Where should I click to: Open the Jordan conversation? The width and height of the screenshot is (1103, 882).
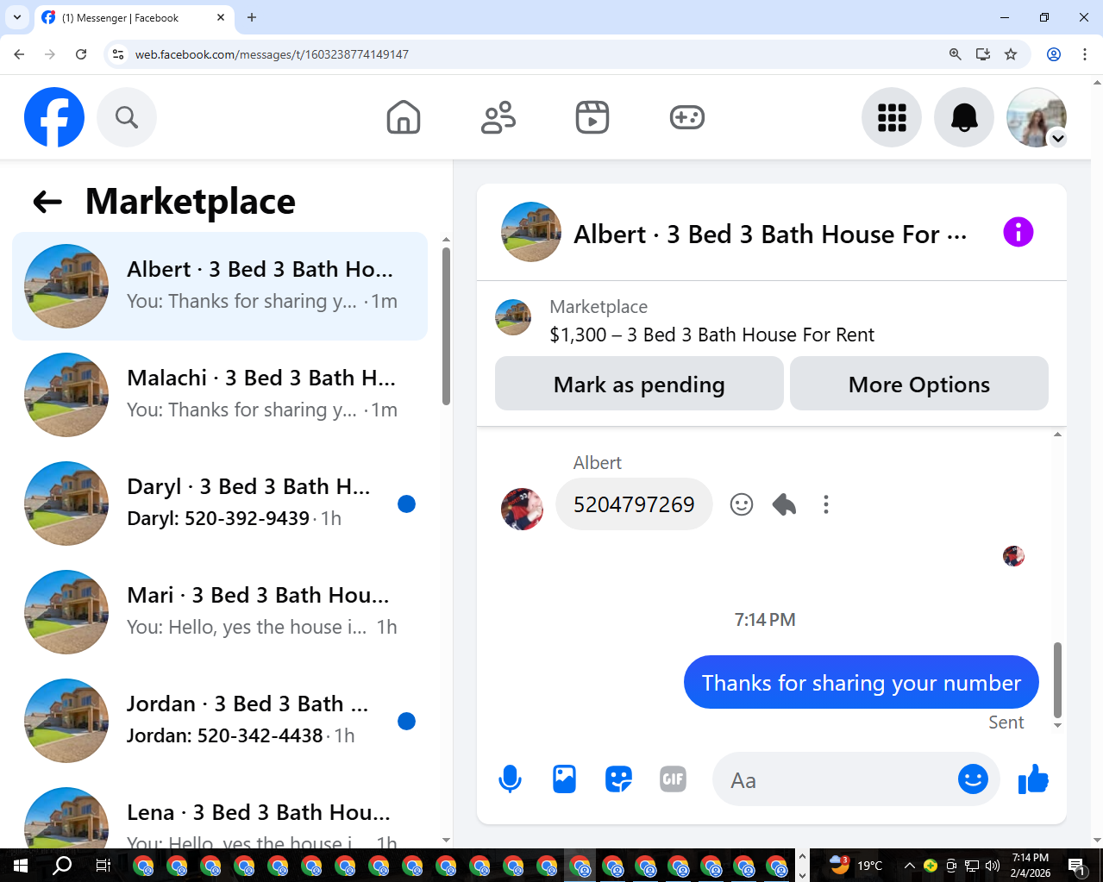pos(220,721)
